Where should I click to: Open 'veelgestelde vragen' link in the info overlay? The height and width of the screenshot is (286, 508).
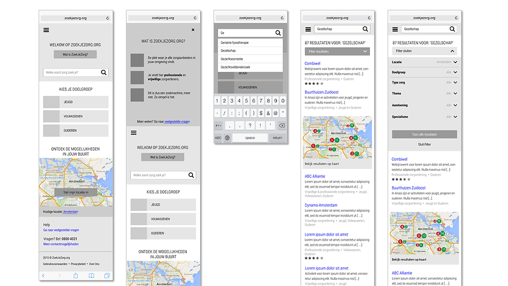(x=177, y=122)
